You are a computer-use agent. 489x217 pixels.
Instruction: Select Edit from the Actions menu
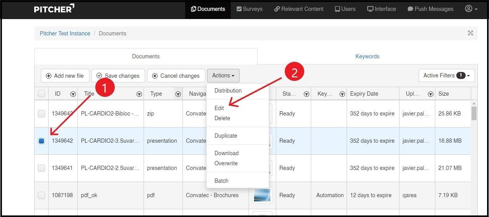click(x=219, y=108)
